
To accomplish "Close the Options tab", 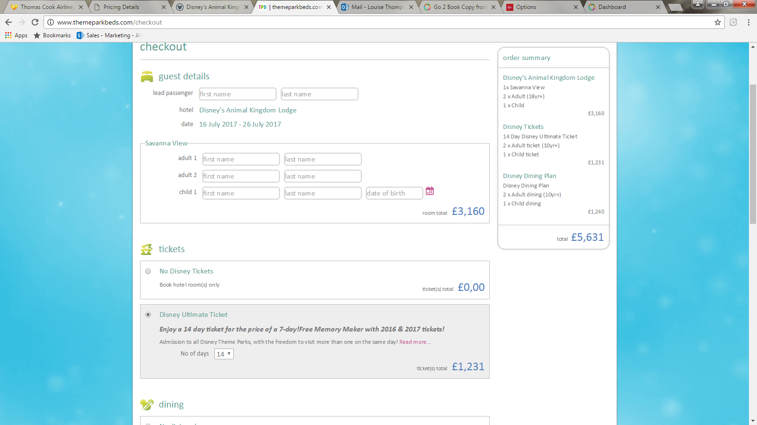I will 576,7.
